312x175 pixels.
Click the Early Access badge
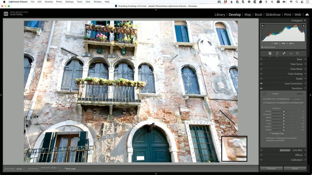[285, 150]
